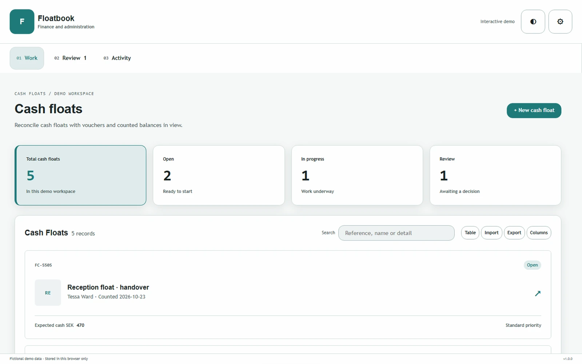Click Tessa Ward · Counted 2026-10-23 text
This screenshot has height=364, width=582.
106,297
